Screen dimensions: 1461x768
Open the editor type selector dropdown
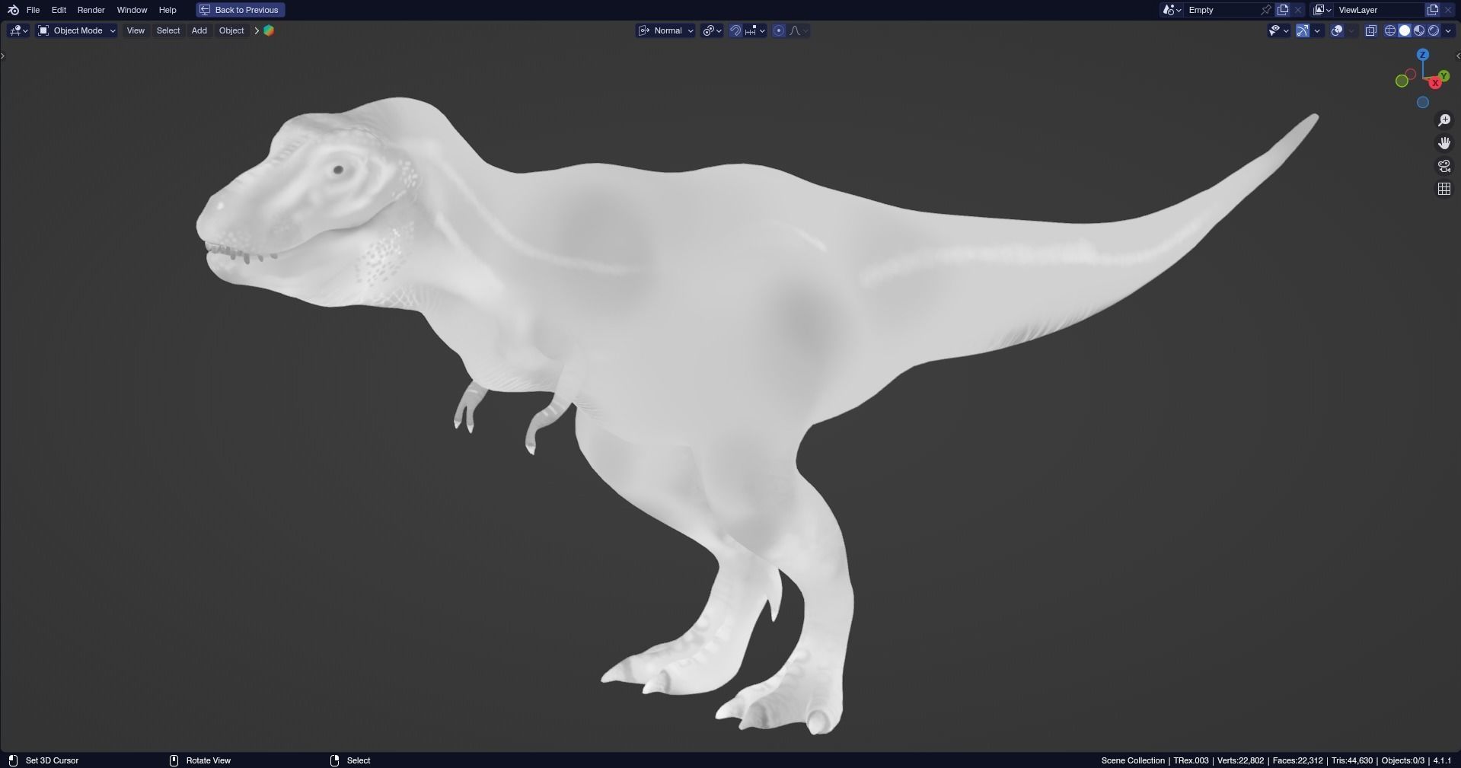pos(18,30)
